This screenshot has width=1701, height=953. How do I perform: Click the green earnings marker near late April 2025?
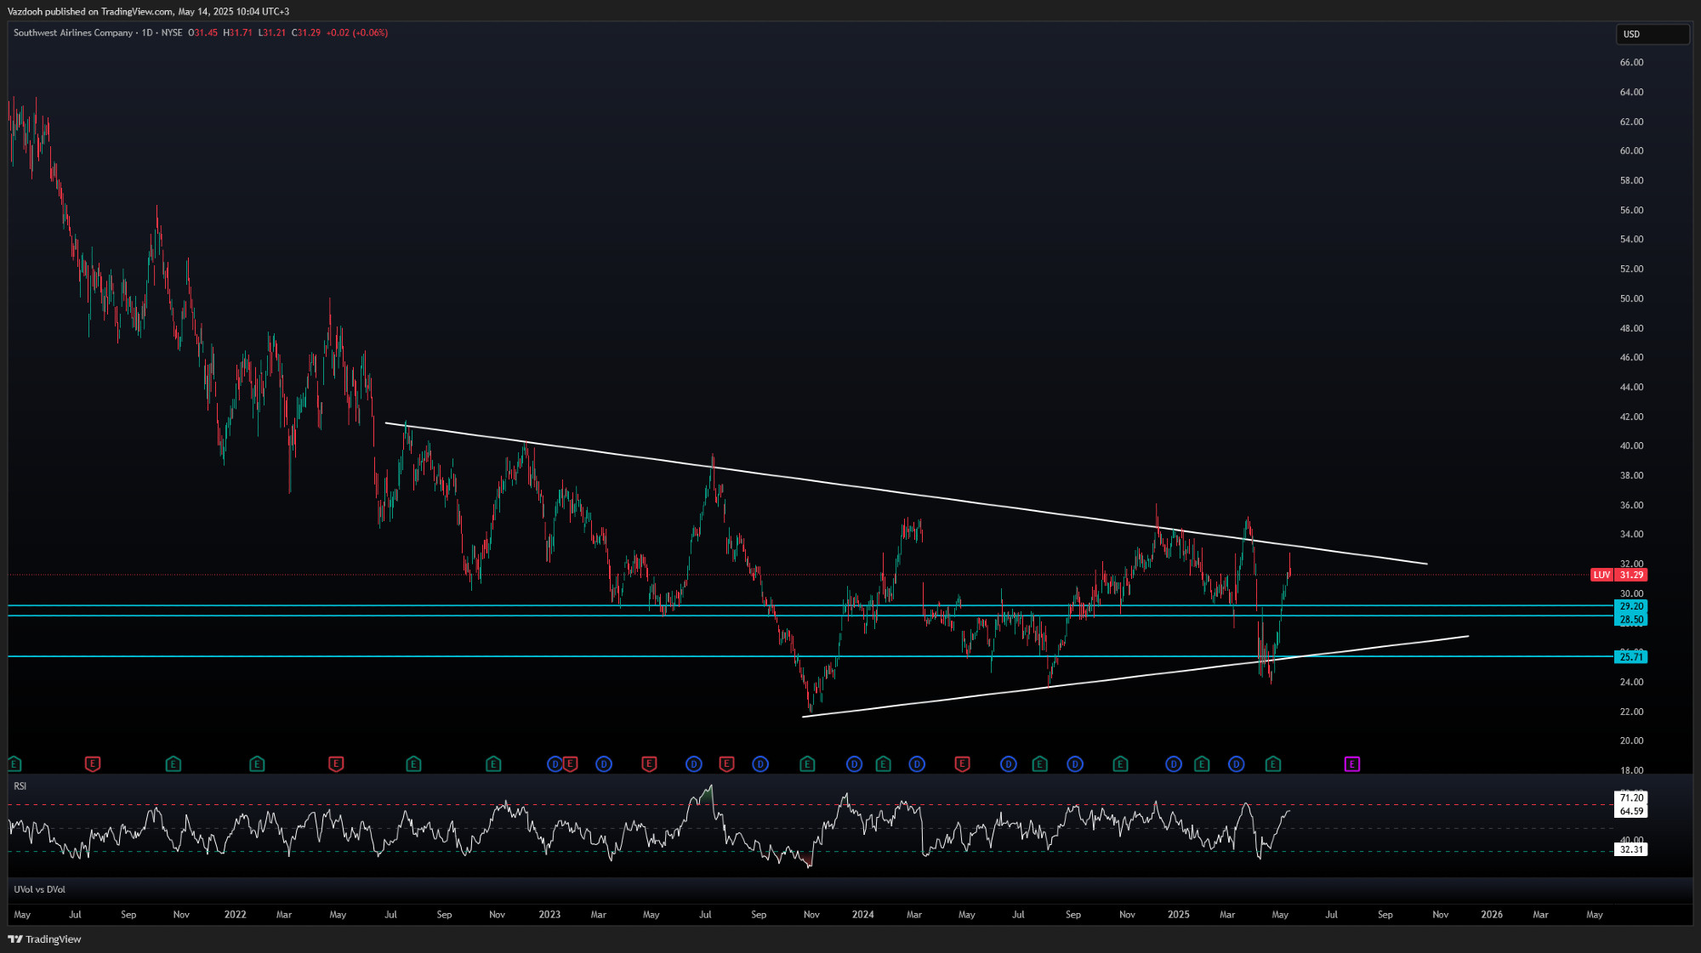pyautogui.click(x=1273, y=764)
